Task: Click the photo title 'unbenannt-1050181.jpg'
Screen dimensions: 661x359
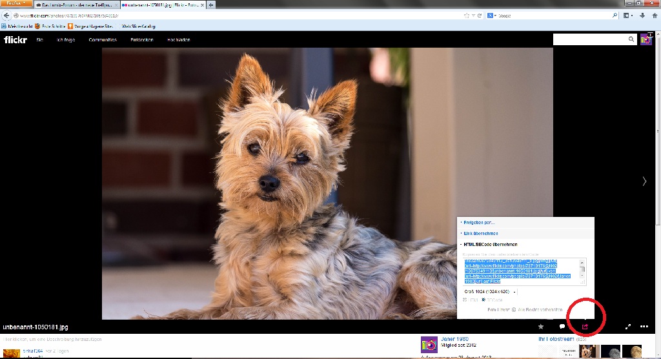Action: pyautogui.click(x=36, y=327)
